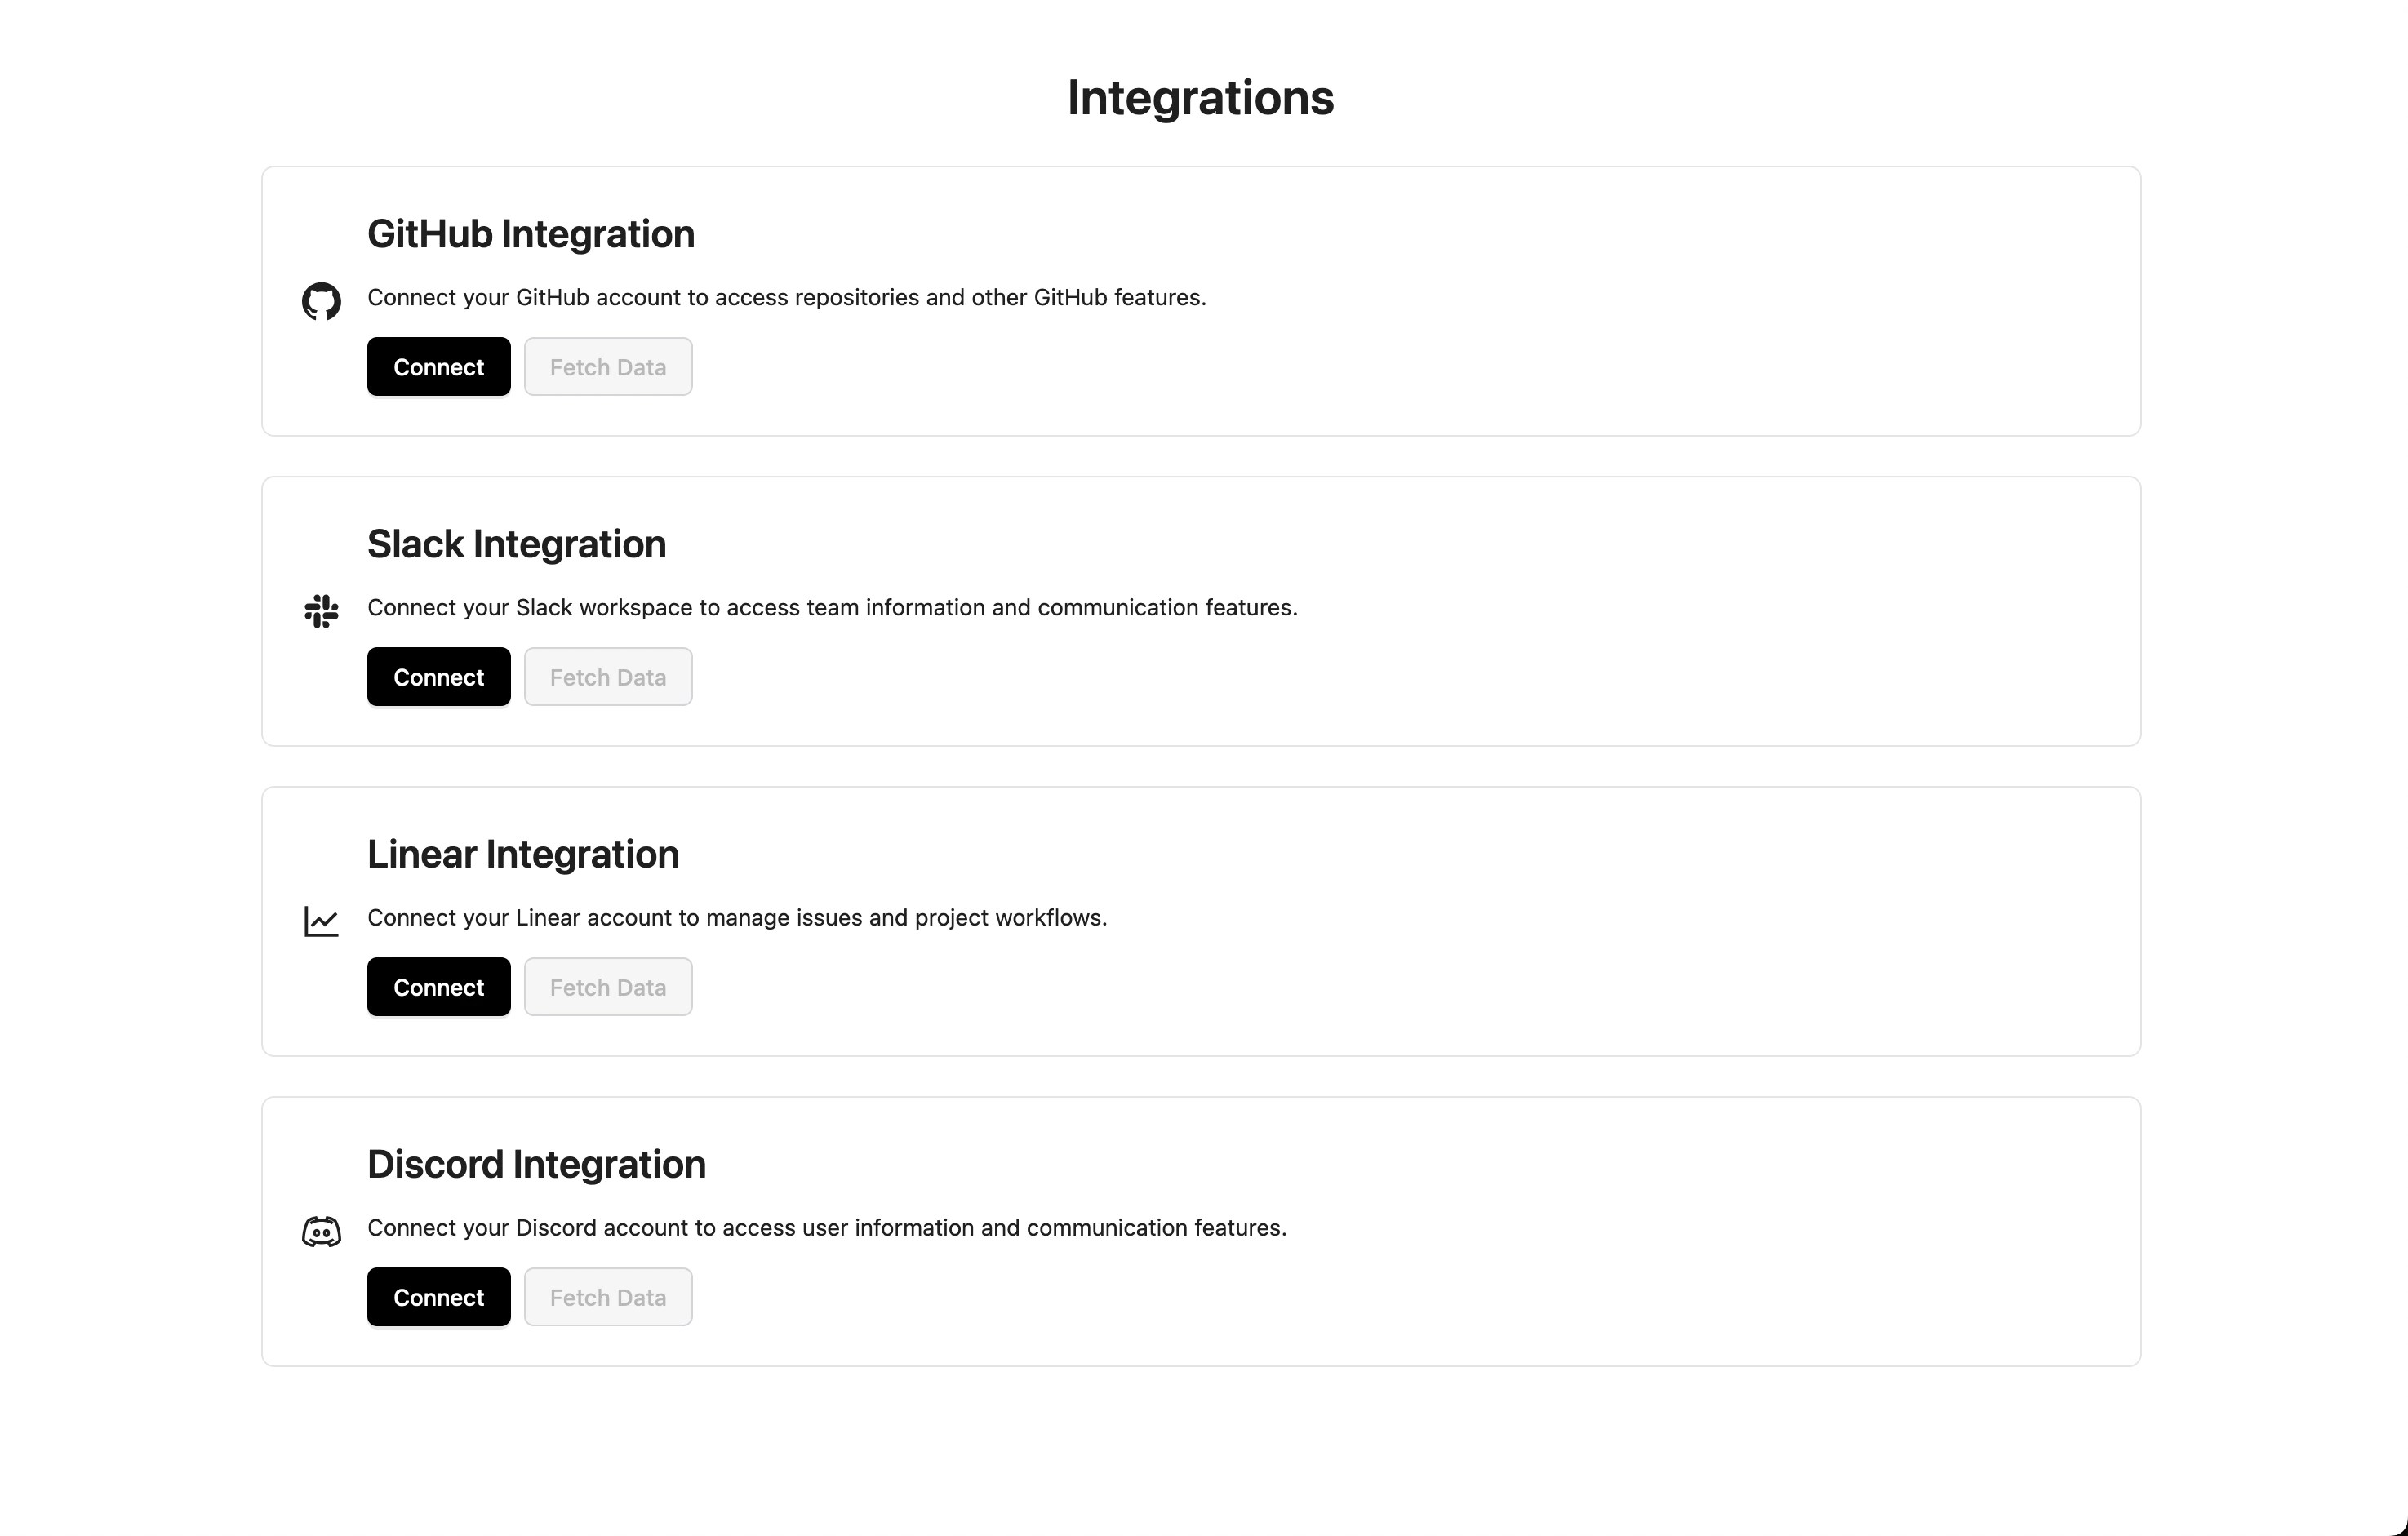This screenshot has height=1536, width=2408.
Task: Connect your Discord account
Action: click(x=438, y=1296)
